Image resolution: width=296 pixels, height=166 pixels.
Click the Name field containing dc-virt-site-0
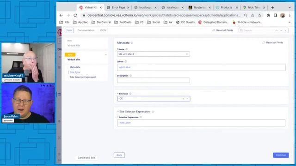click(153, 54)
